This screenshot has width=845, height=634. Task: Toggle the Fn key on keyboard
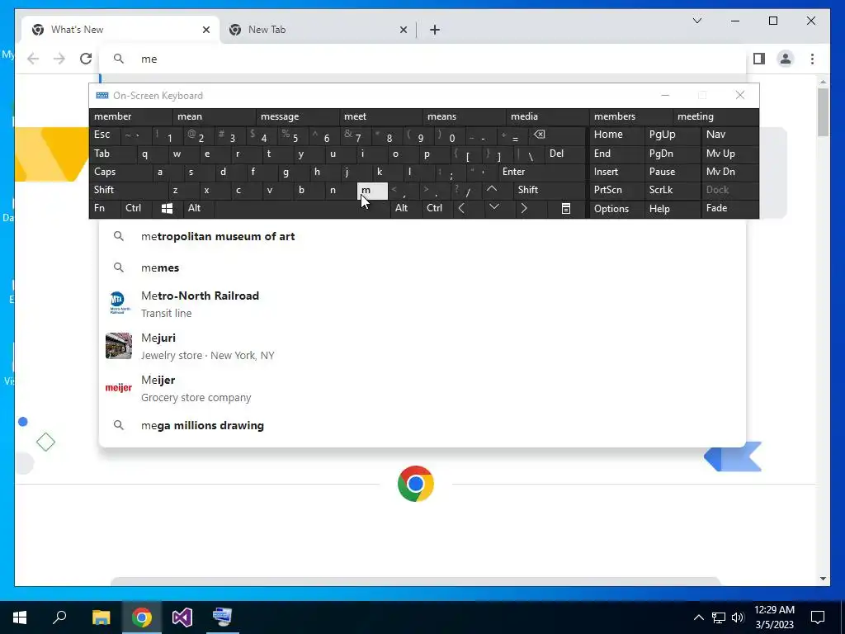pos(105,208)
